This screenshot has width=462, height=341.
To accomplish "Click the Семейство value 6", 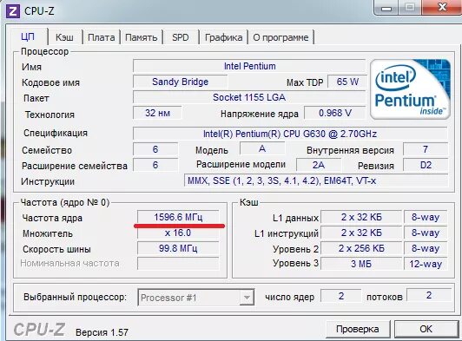I will click(x=155, y=149).
